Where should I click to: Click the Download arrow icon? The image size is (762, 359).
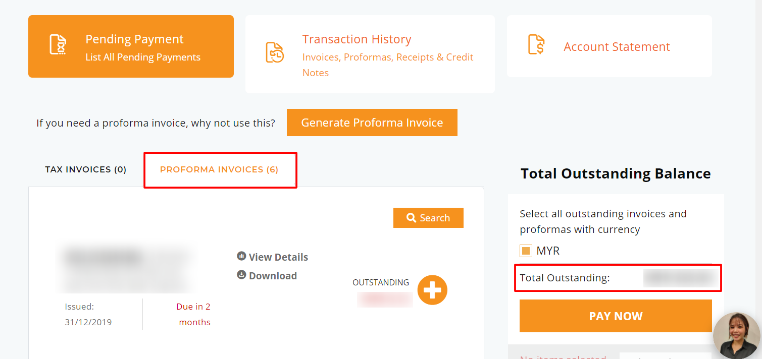point(241,275)
